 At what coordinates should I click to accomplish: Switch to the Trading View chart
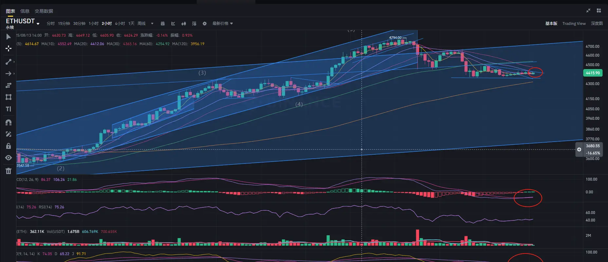(x=574, y=24)
